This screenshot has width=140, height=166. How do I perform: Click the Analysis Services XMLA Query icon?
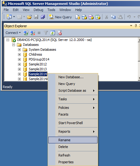98,17
